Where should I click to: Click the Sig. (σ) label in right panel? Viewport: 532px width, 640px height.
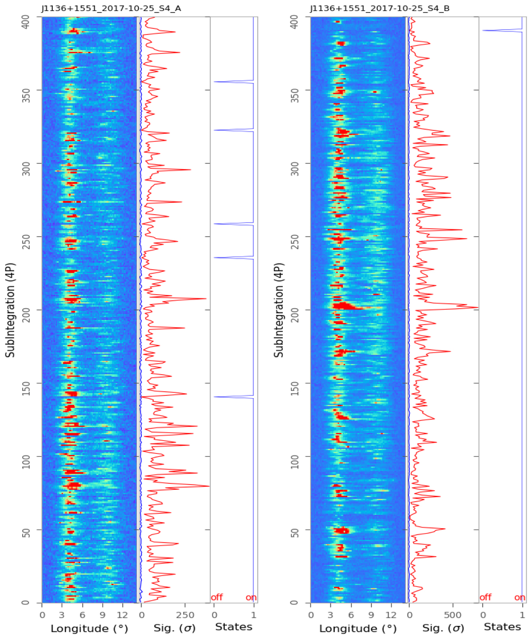tap(443, 628)
